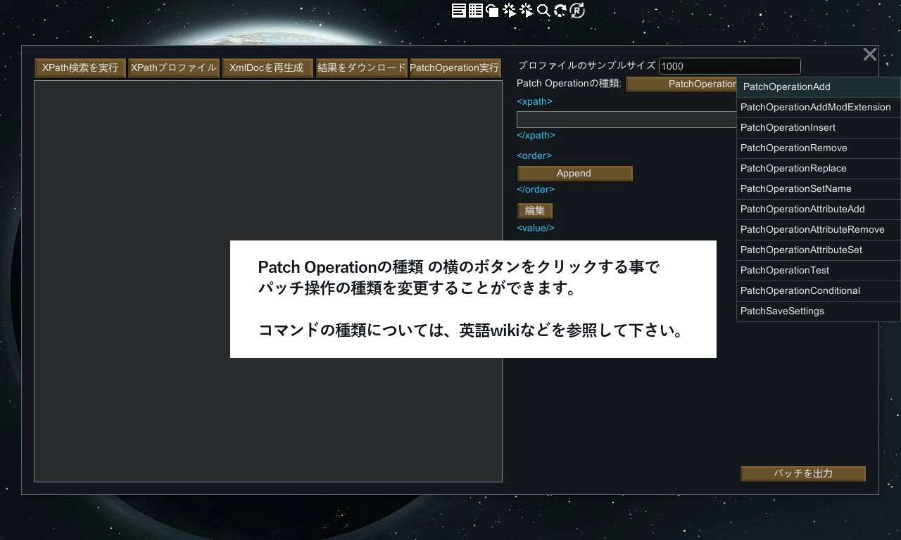Click the Patch Operationの種類: label
Screen dimensions: 901x540
(x=569, y=84)
